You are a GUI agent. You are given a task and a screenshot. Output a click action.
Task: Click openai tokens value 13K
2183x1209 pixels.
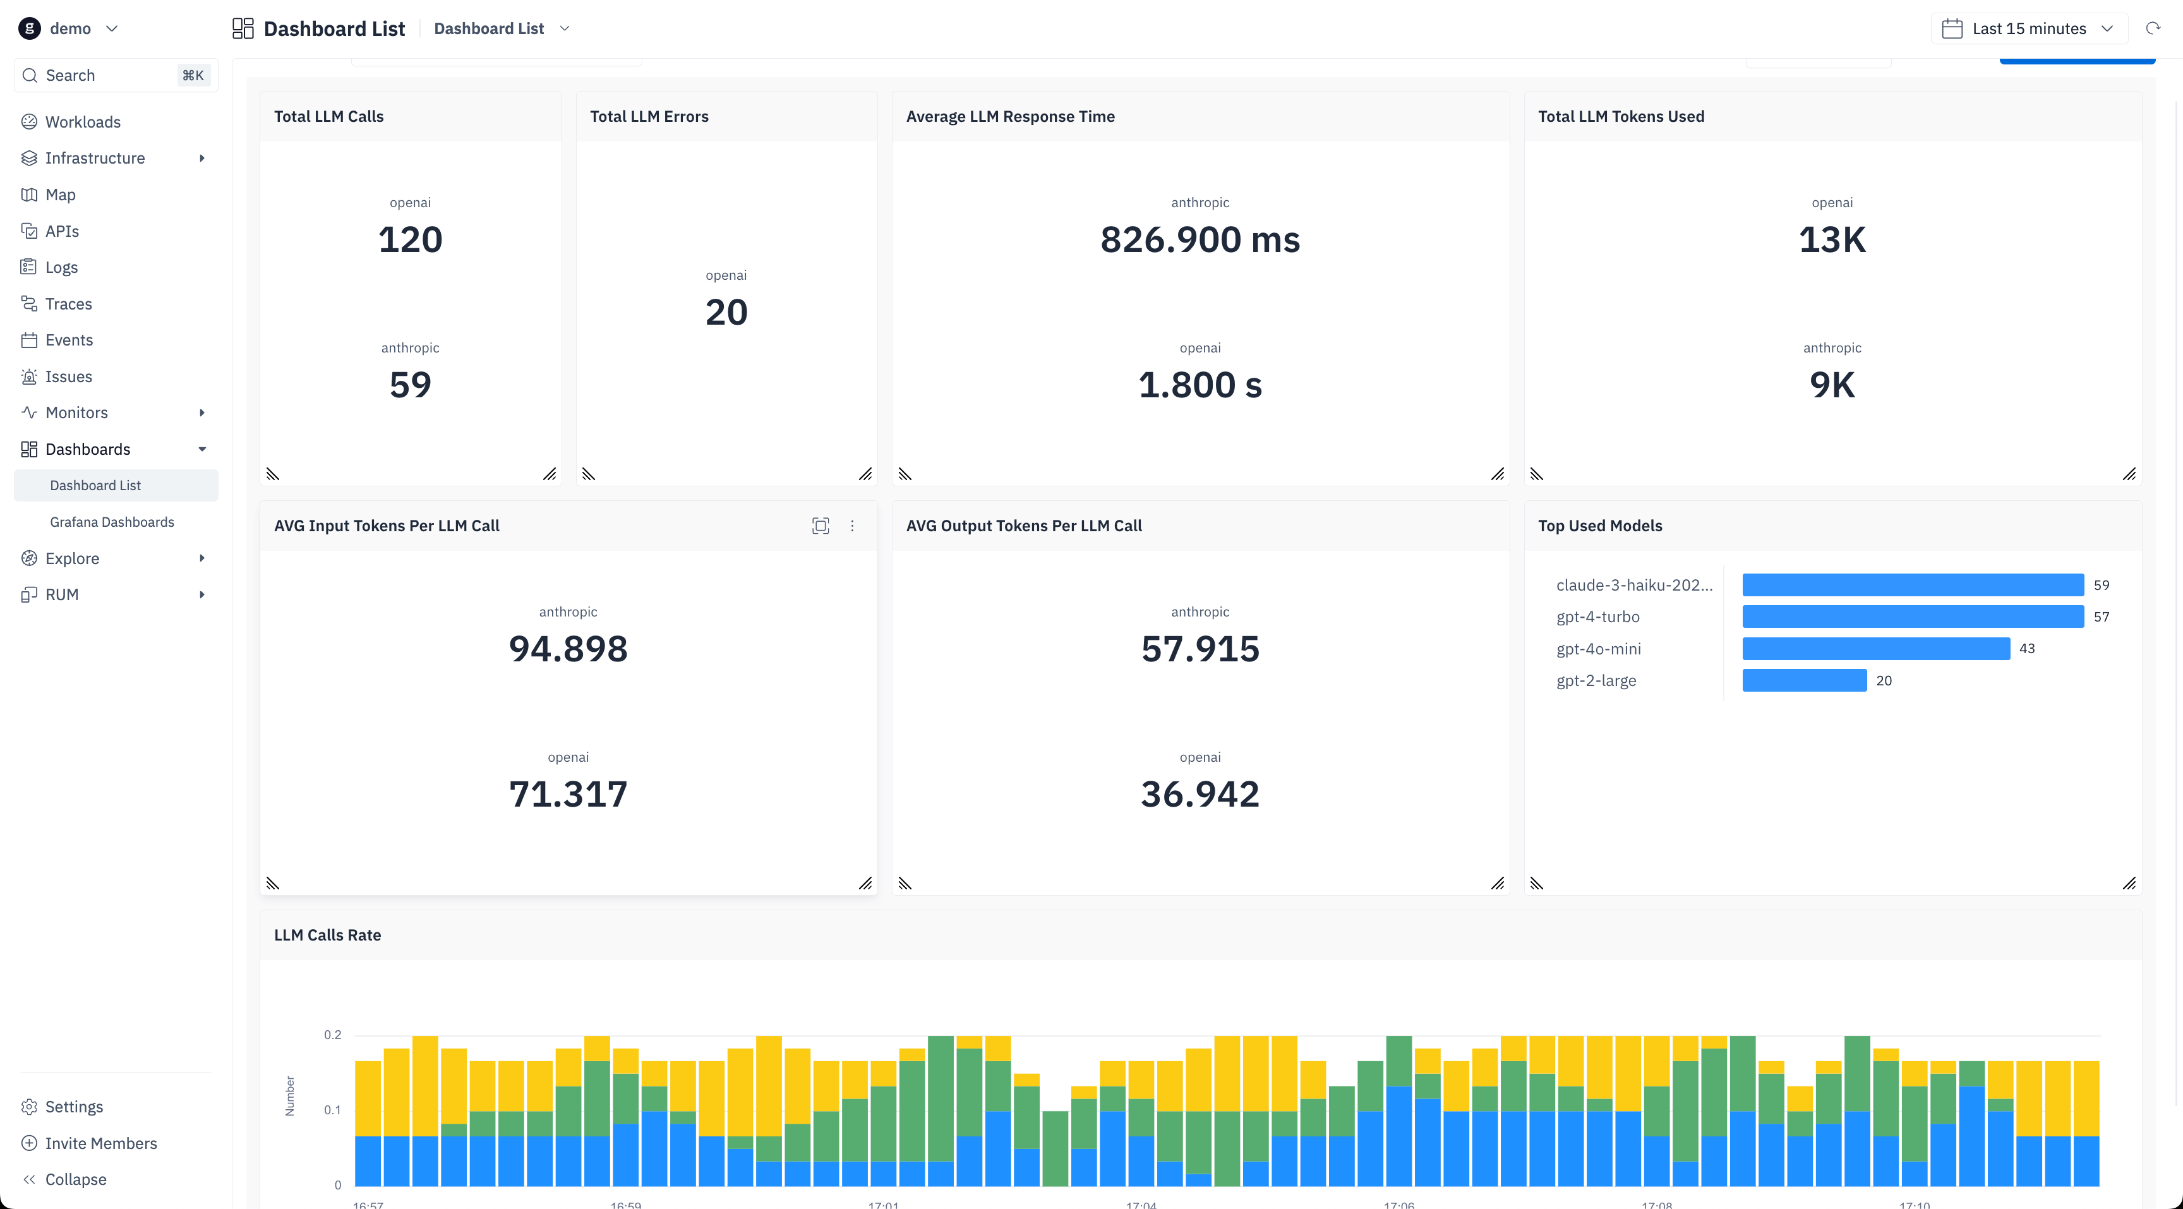pos(1832,240)
